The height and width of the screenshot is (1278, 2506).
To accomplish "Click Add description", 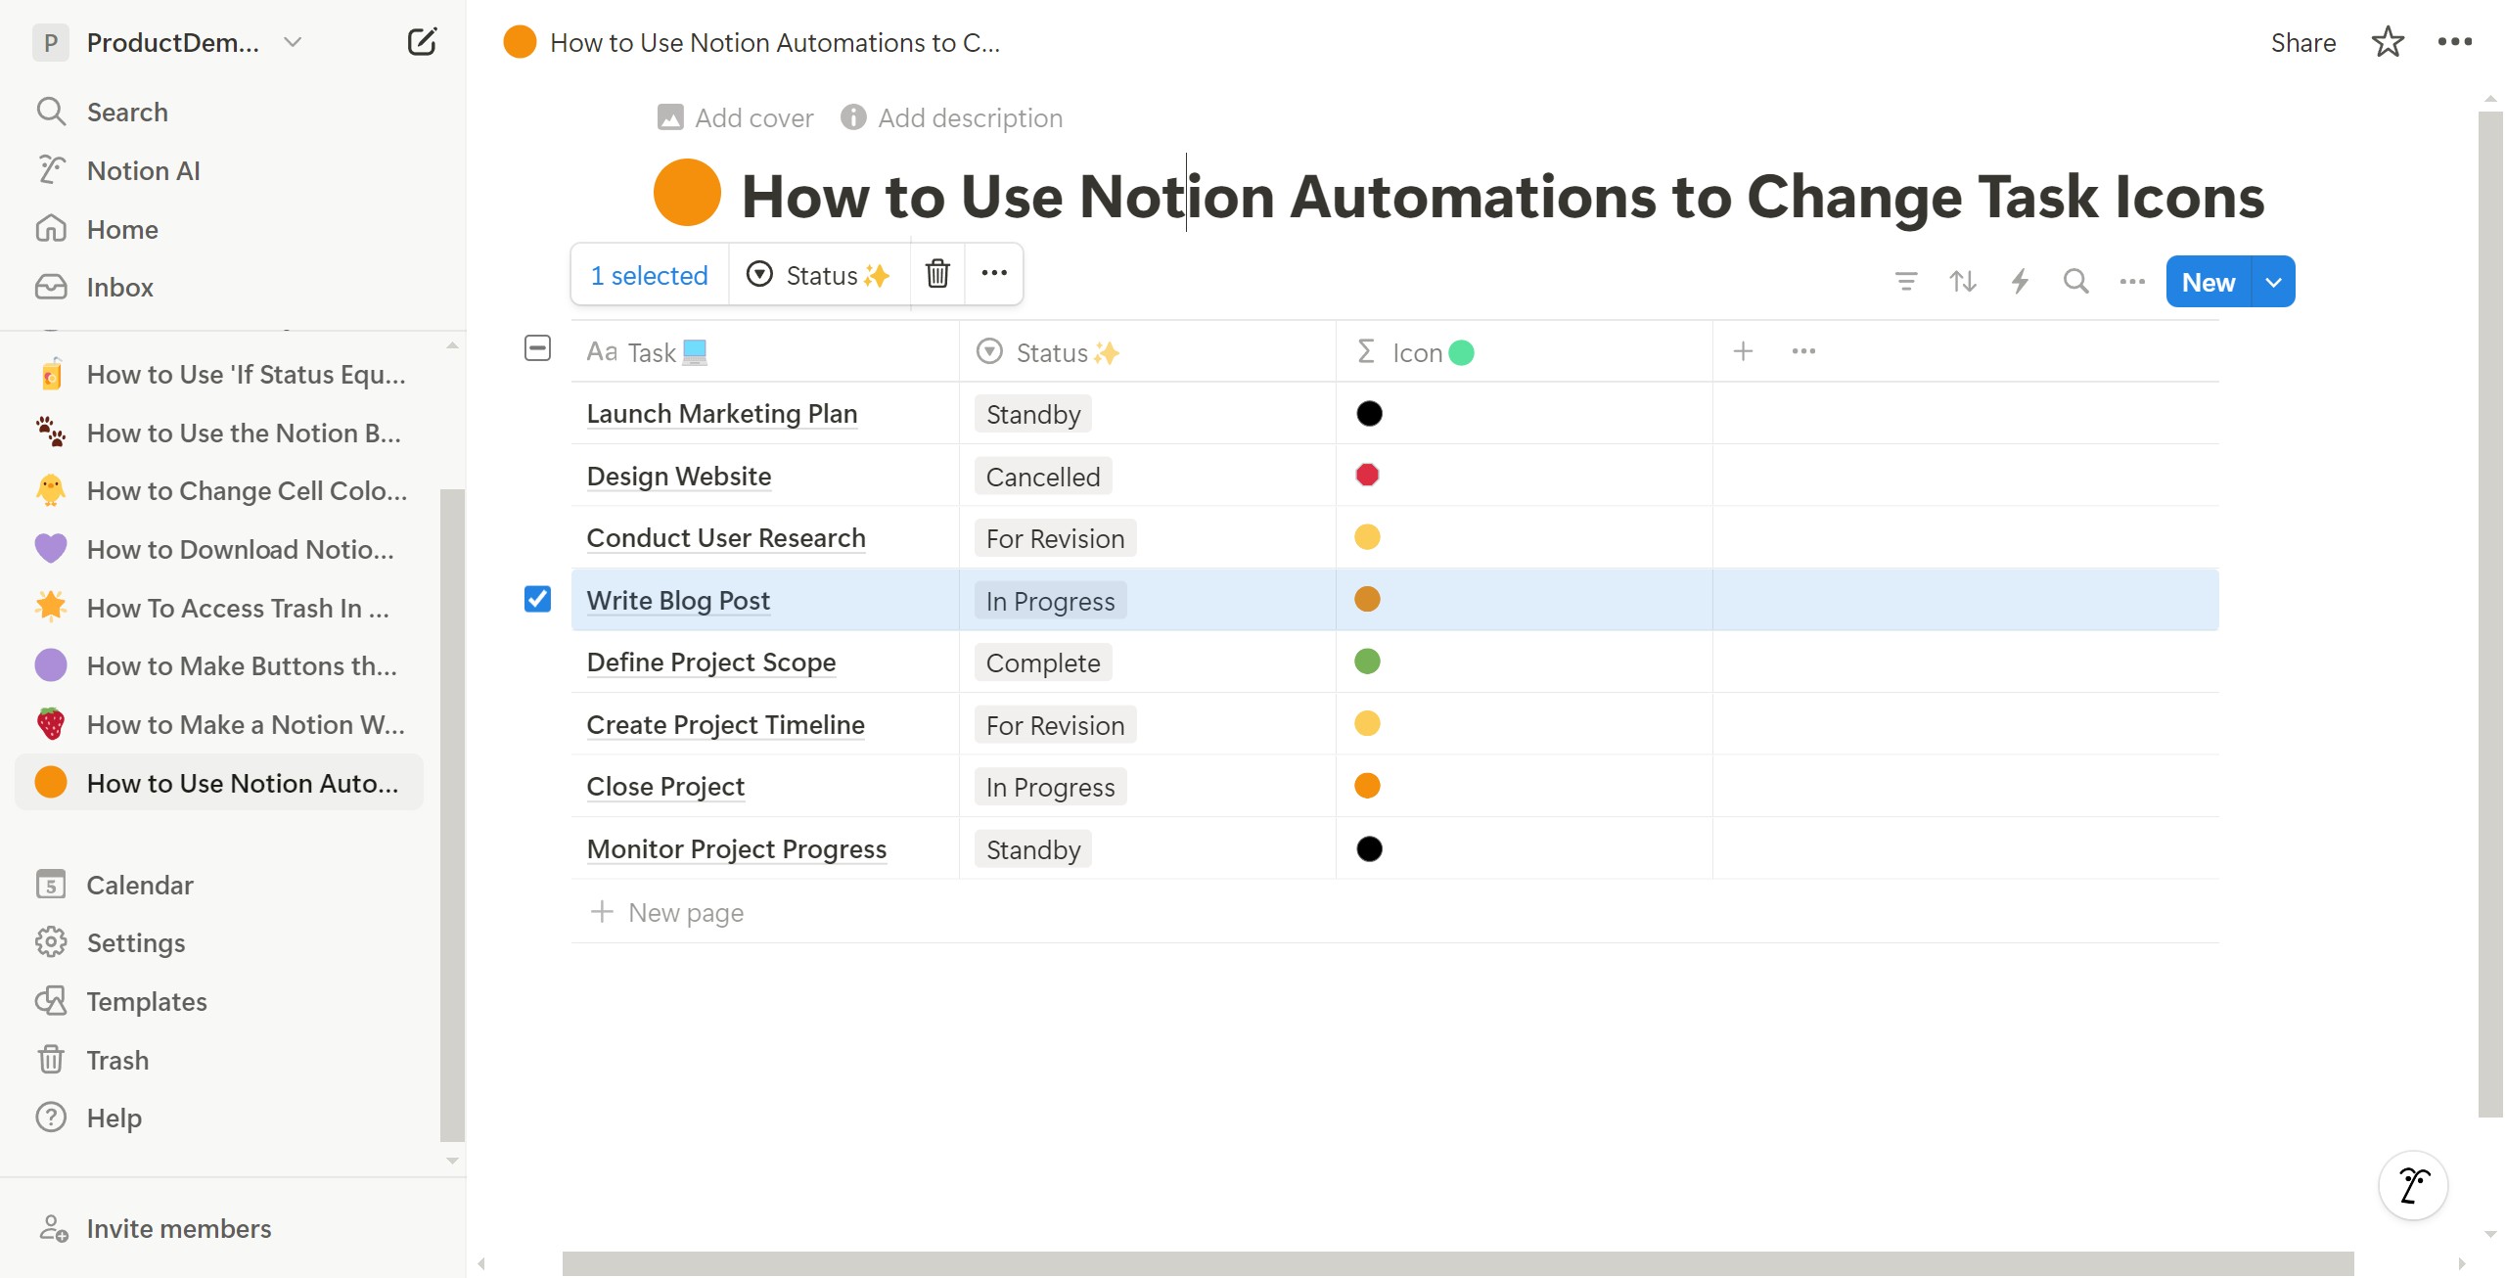I will 951,117.
